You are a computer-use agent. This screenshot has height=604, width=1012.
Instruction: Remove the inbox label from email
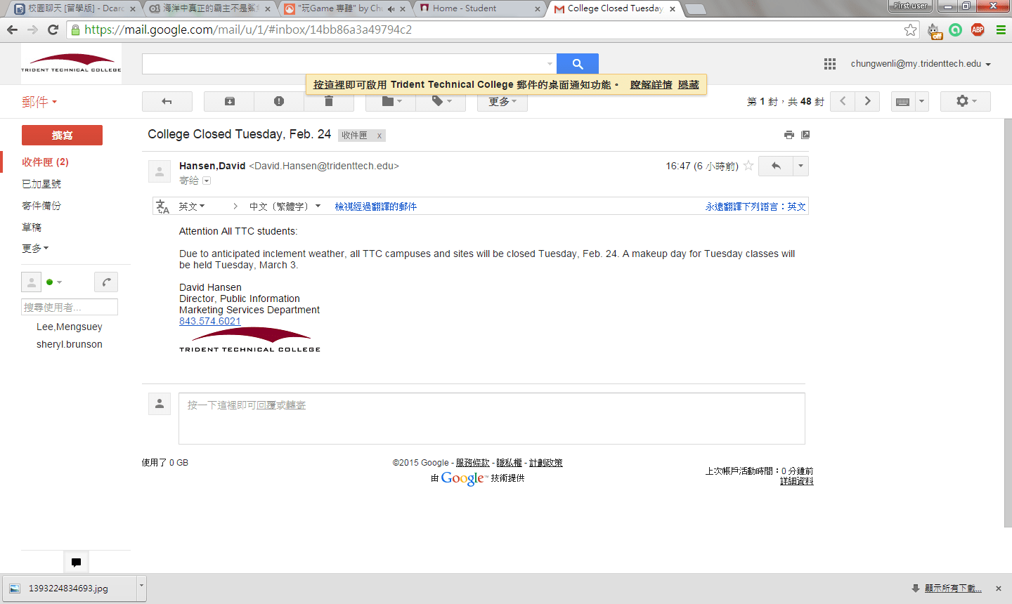[379, 136]
